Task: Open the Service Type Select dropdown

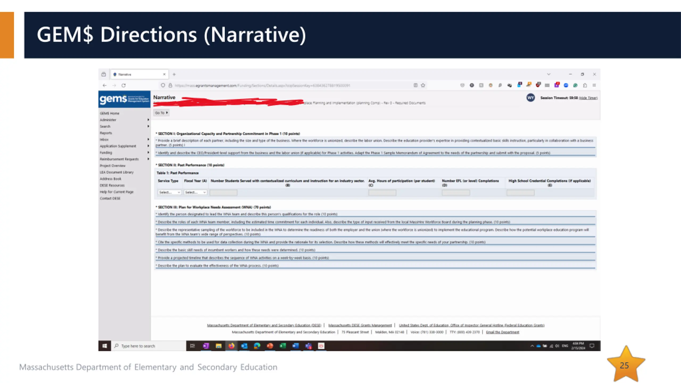Action: pyautogui.click(x=169, y=192)
